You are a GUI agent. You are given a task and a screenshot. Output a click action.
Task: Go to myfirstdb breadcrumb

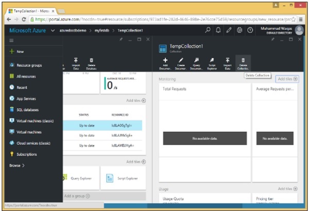click(101, 30)
